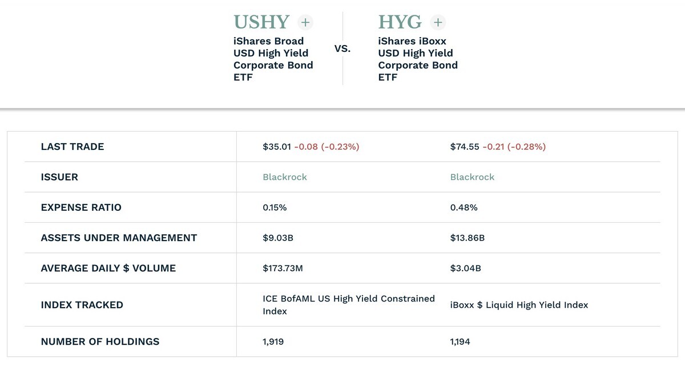The height and width of the screenshot is (367, 685).
Task: Select the iBoxx $ Liquid High Yield Index text
Action: pyautogui.click(x=519, y=305)
